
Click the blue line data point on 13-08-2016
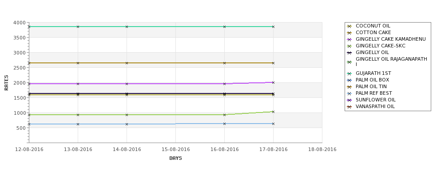[x=78, y=124]
